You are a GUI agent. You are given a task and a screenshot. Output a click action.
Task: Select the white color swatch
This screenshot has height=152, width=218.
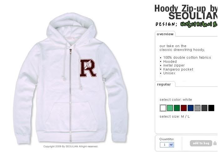pos(163,108)
